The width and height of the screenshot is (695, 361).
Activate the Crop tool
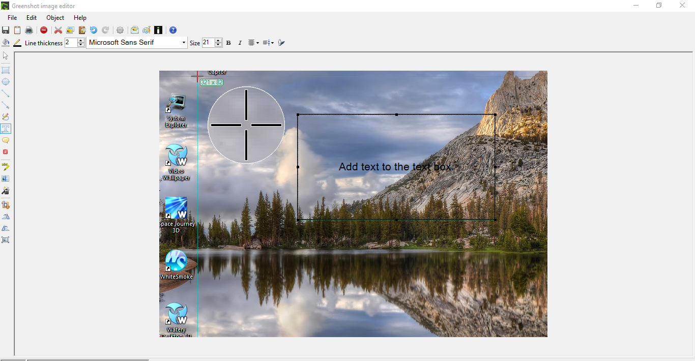[6, 205]
